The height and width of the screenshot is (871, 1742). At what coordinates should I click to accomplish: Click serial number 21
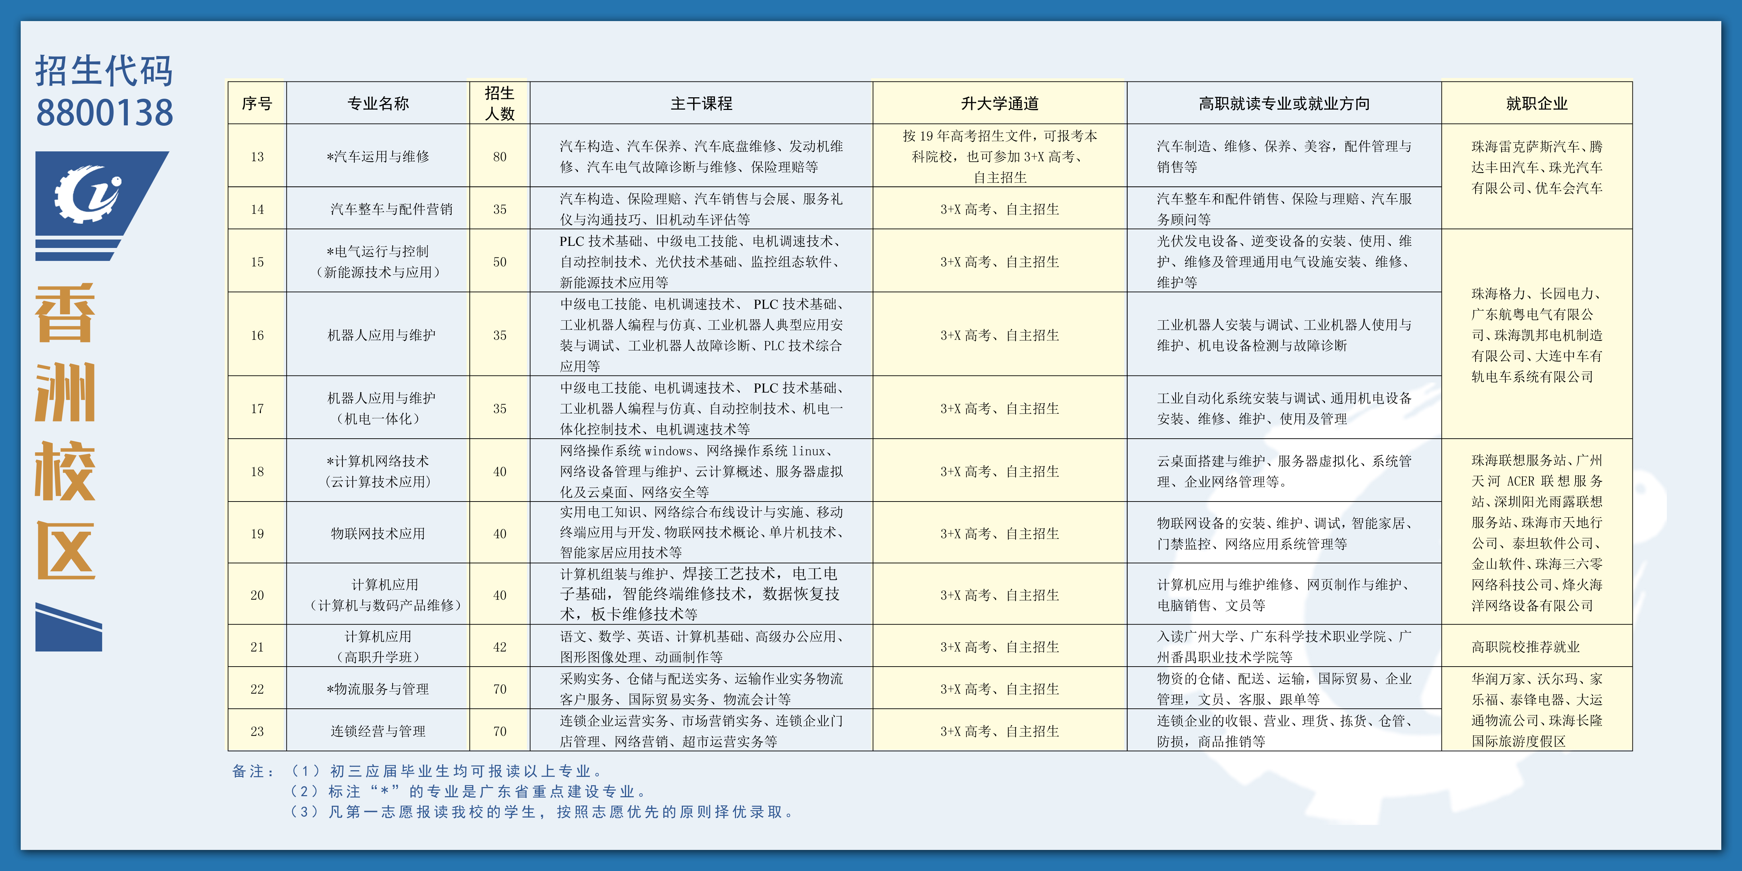[x=257, y=647]
